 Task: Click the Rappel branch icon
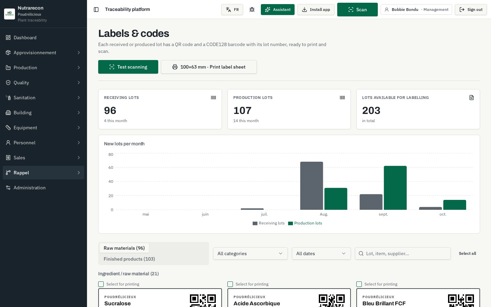[8, 173]
